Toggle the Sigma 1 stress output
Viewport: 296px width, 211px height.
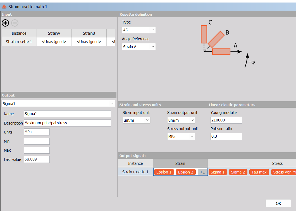(x=218, y=172)
